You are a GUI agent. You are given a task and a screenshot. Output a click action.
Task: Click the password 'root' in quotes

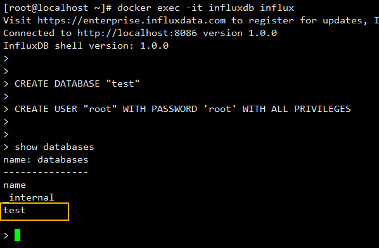(x=220, y=109)
